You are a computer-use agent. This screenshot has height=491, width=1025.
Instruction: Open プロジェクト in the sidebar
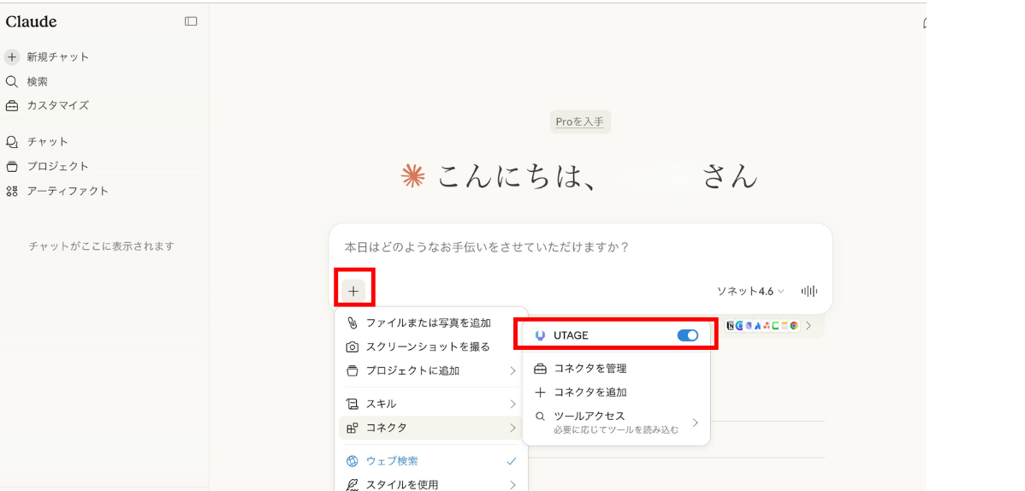click(57, 167)
